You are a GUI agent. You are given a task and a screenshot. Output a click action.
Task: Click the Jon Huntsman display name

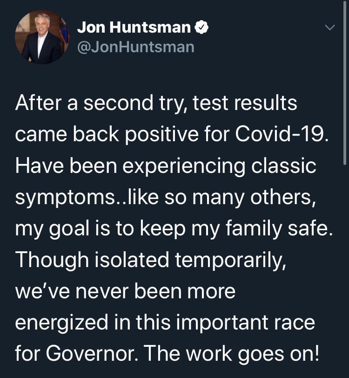click(134, 28)
